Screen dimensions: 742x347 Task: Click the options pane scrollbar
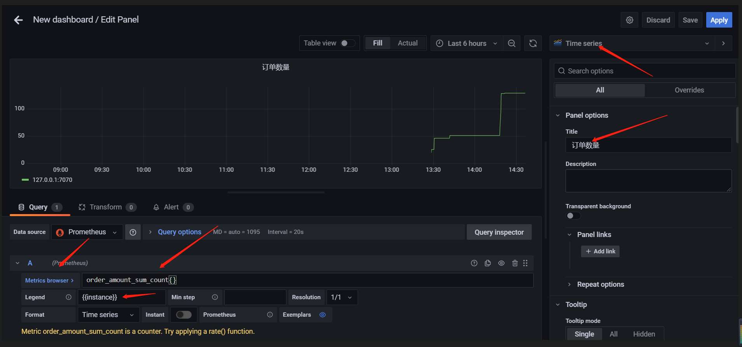[x=737, y=125]
